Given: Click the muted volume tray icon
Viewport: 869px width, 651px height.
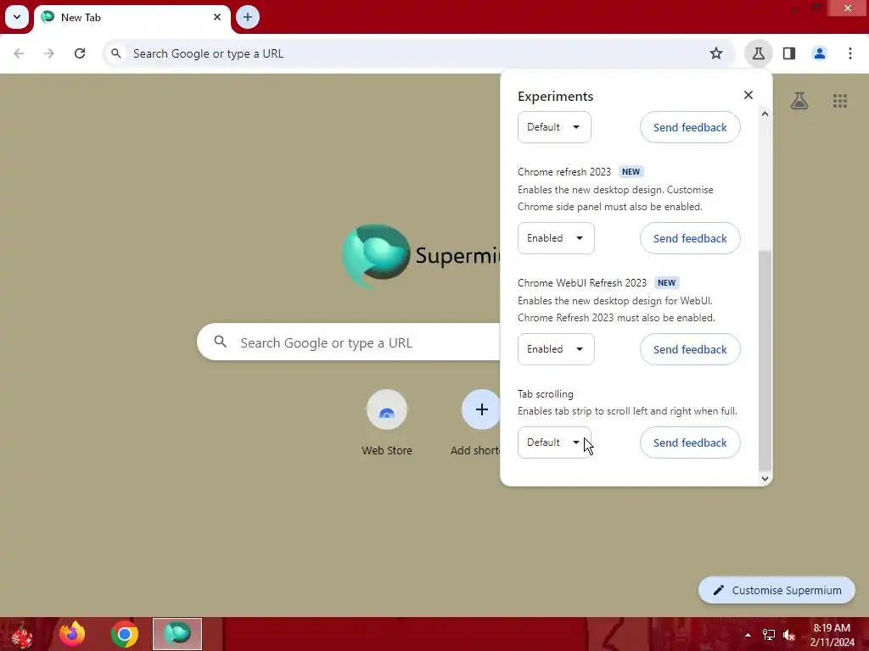Looking at the screenshot, I should click(x=789, y=635).
